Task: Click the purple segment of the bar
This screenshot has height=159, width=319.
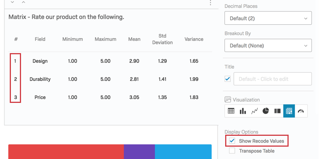Action: point(139,152)
